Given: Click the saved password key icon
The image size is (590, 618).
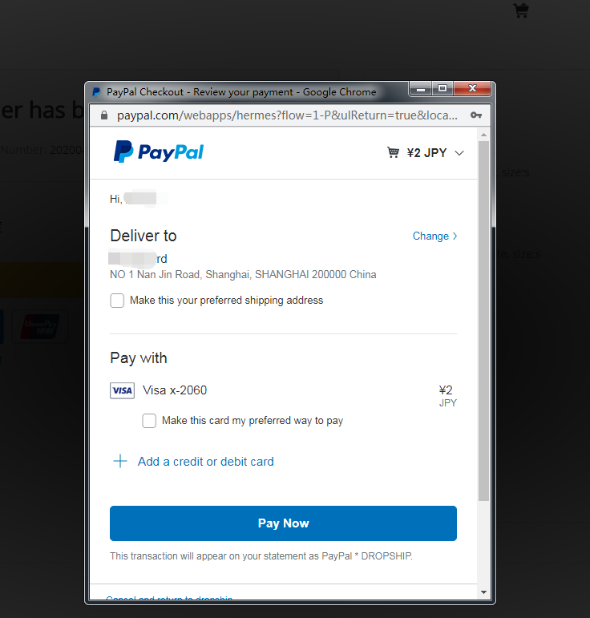Looking at the screenshot, I should click(x=476, y=115).
